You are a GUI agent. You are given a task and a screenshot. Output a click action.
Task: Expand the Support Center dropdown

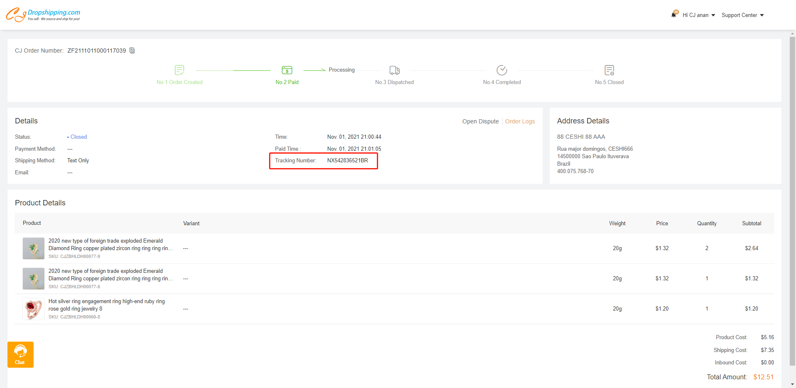743,15
